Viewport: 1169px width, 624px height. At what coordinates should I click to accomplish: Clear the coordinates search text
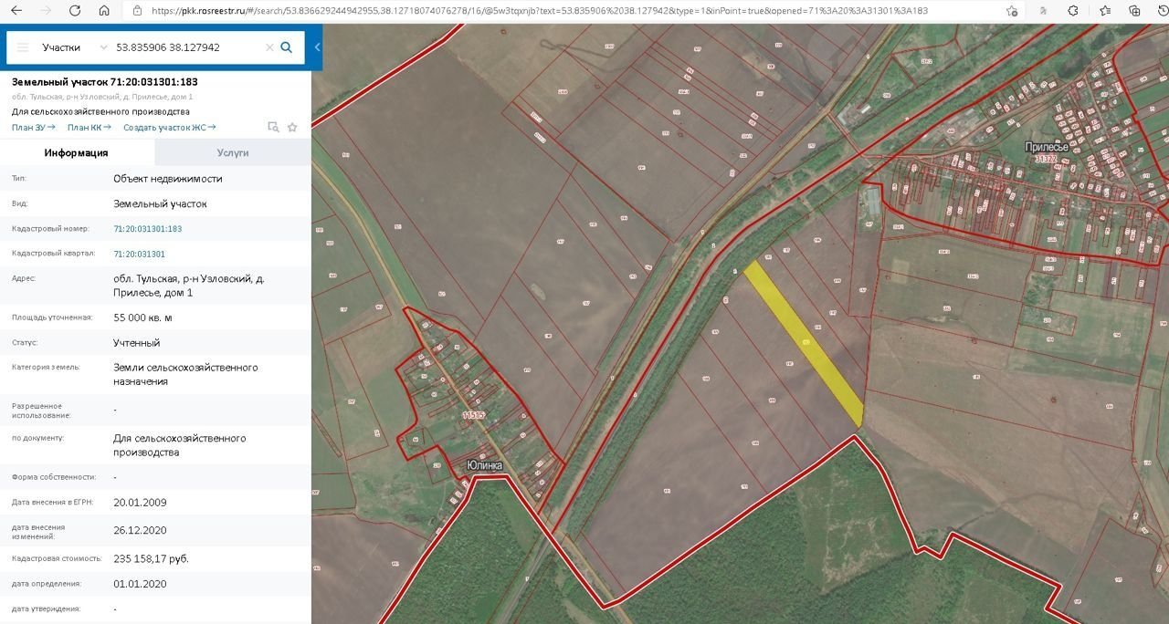[x=269, y=47]
